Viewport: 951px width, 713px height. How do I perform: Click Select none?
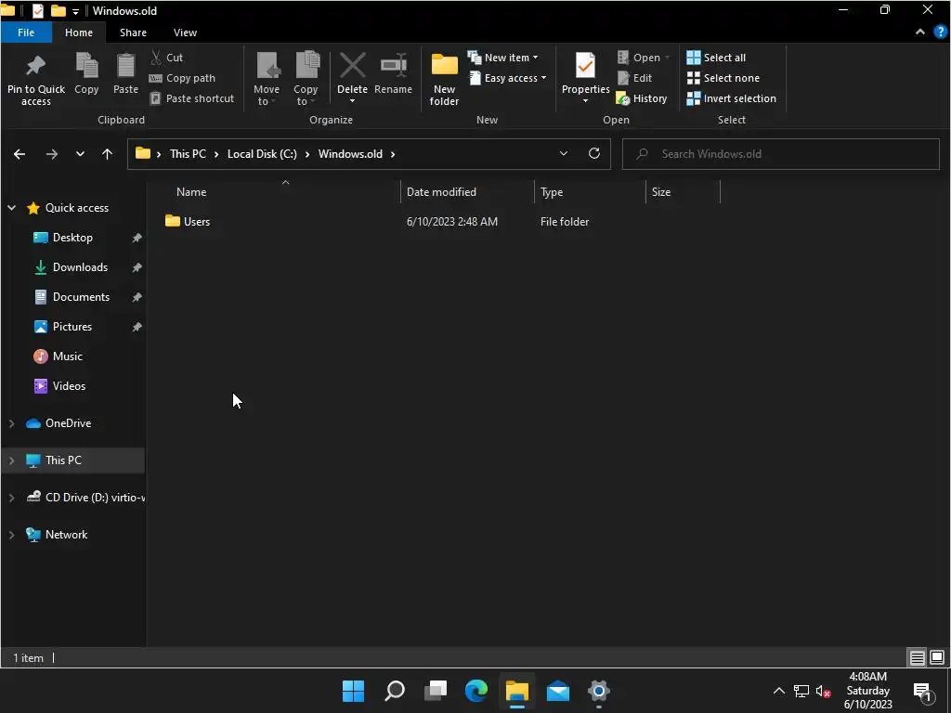coord(723,78)
